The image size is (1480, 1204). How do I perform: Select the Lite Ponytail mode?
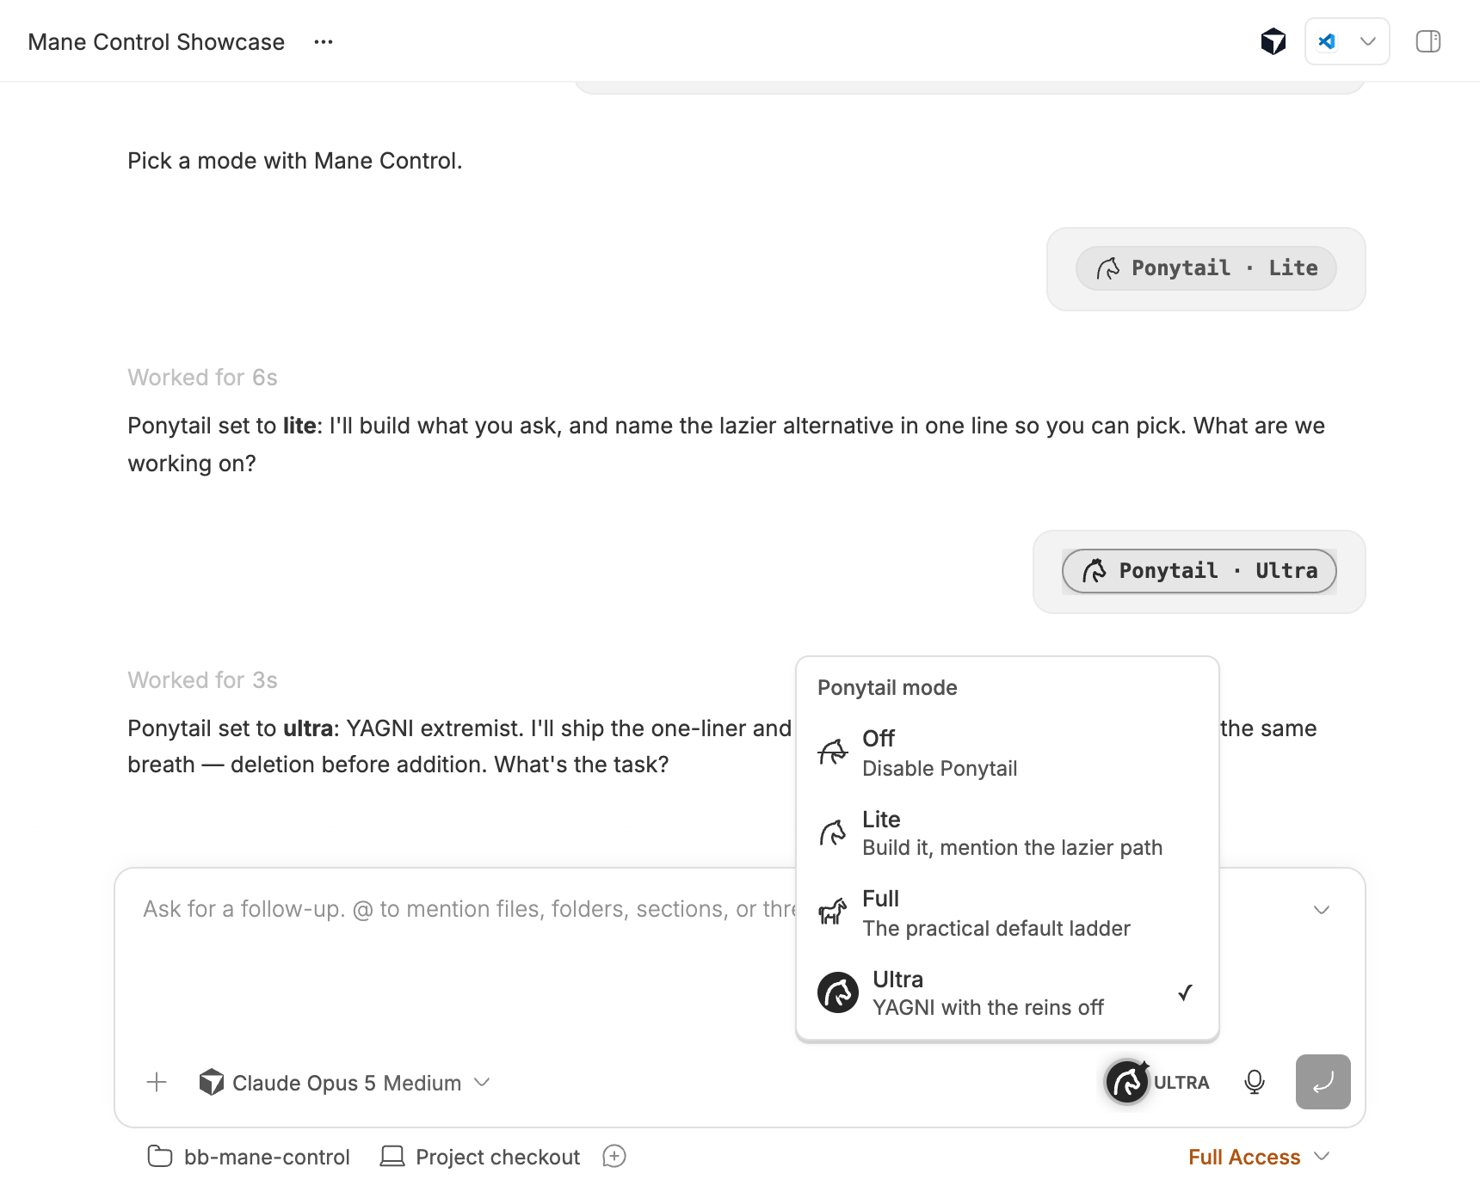(x=1007, y=832)
